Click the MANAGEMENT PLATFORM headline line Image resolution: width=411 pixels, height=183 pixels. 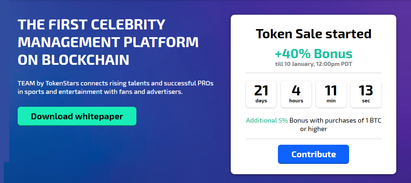tap(108, 42)
